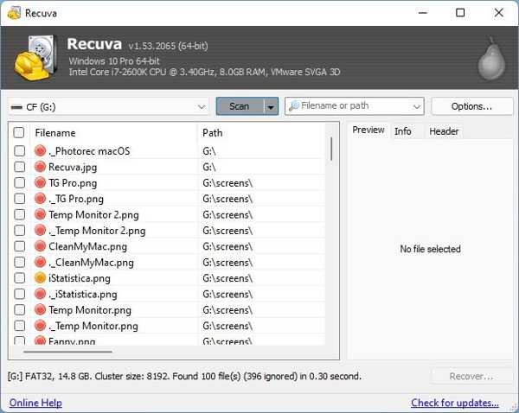Click the red status dot for CleanMyMac.png
This screenshot has height=413, width=519.
pyautogui.click(x=40, y=246)
